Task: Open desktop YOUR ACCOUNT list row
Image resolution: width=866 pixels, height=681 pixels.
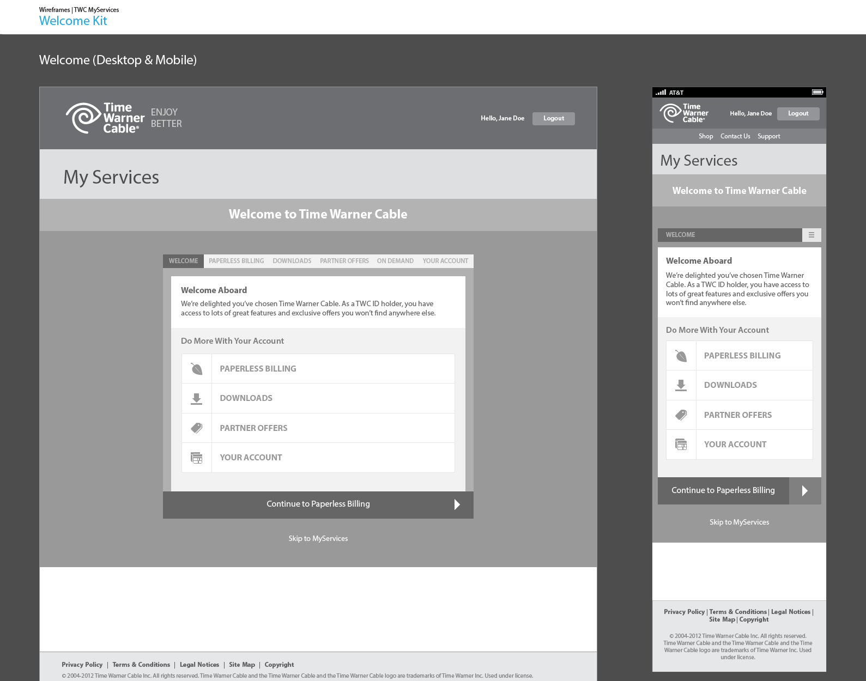Action: [x=318, y=458]
